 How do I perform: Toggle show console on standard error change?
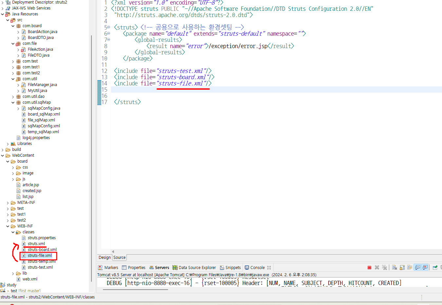pos(425,267)
